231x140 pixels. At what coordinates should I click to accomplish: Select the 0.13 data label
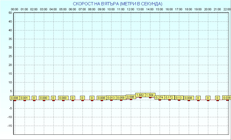179,98
